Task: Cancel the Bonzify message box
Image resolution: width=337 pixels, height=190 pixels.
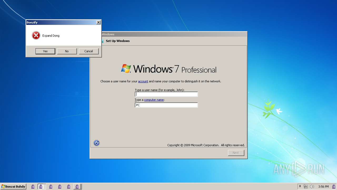Action: [x=88, y=51]
